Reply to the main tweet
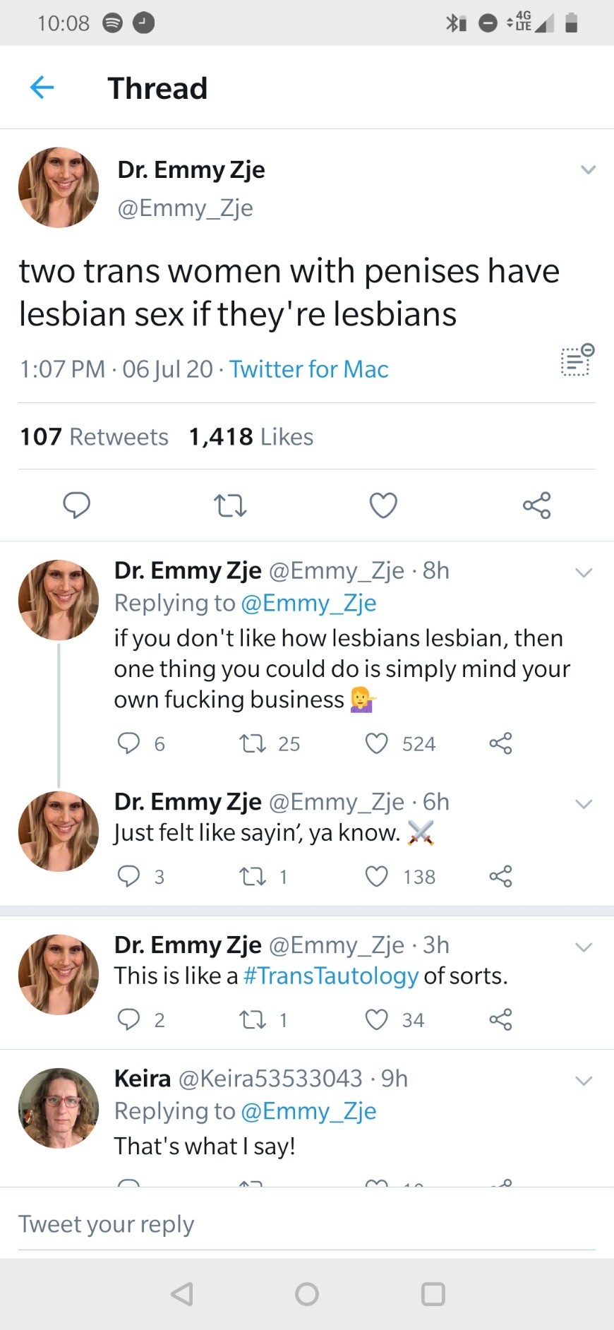The width and height of the screenshot is (614, 1330). point(76,505)
